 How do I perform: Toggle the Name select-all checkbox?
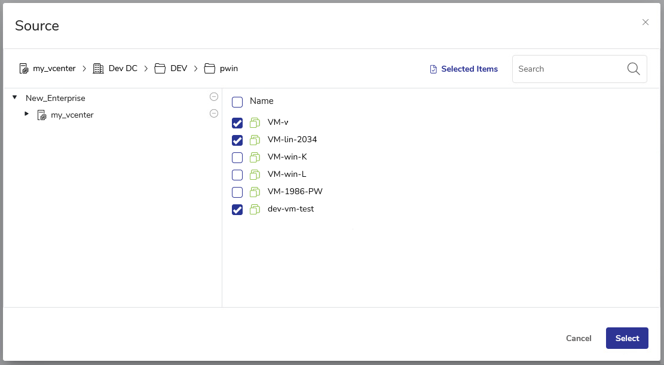[x=237, y=102]
